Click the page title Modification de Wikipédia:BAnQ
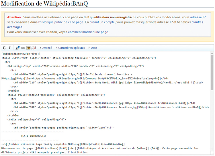The width and height of the screenshot is (215, 156). (x=44, y=3)
